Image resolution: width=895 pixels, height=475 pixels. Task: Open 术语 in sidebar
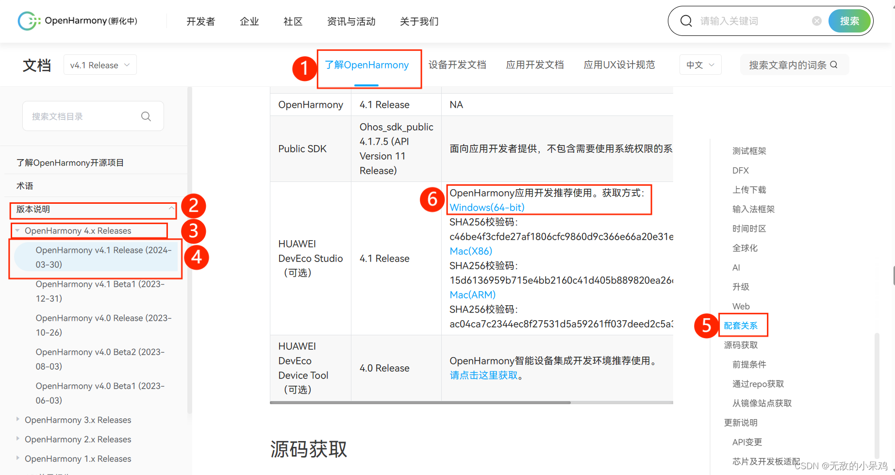(x=25, y=186)
